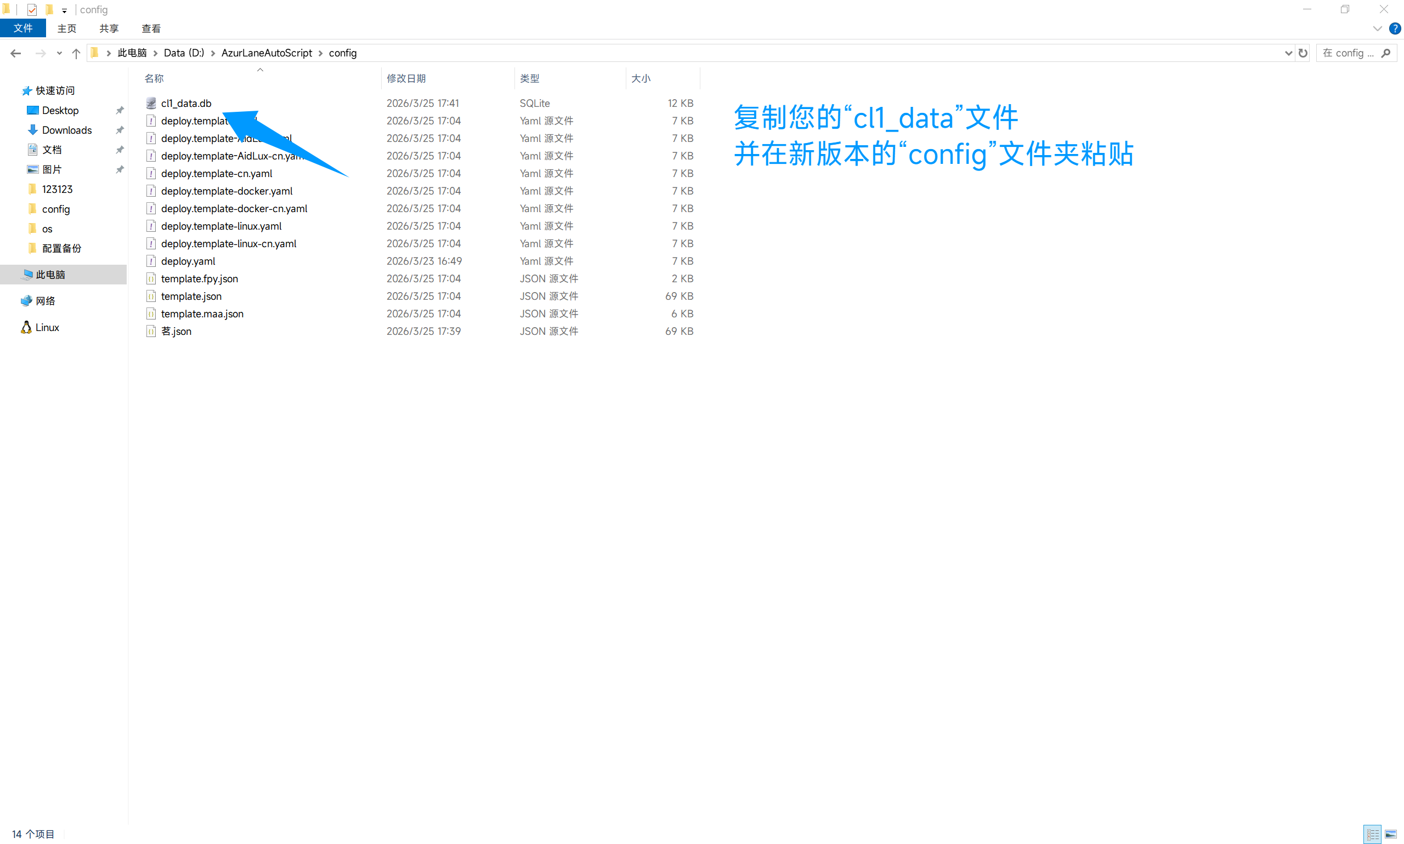Switch to large thumbnails view icon
The height and width of the screenshot is (844, 1404).
click(1391, 834)
